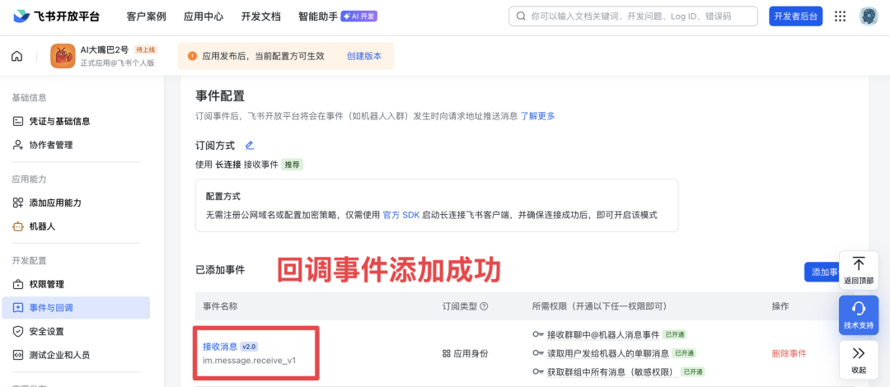The image size is (890, 387).
Task: Click the pencil icon beside 订阅方式
Action: [250, 145]
